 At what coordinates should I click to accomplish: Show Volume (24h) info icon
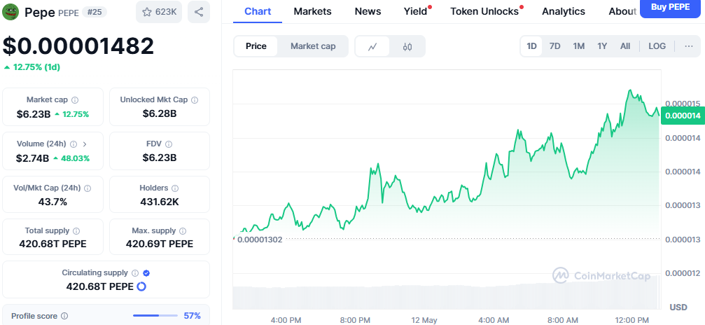74,144
